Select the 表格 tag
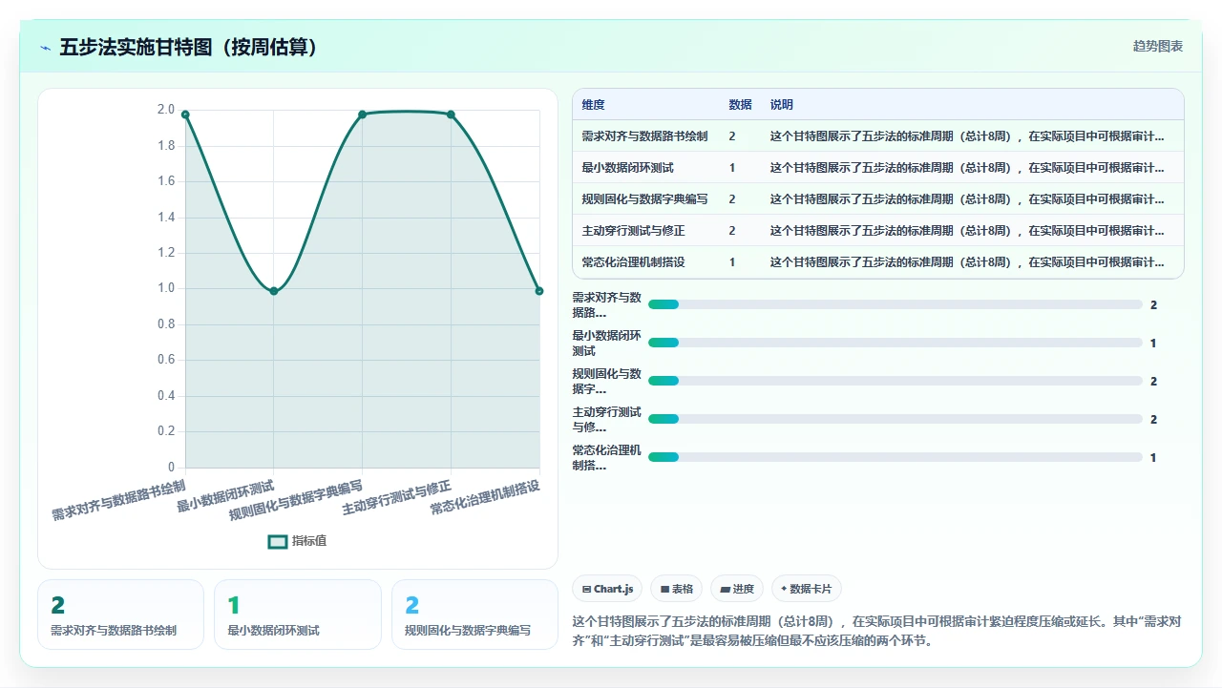This screenshot has height=688, width=1222. pyautogui.click(x=677, y=589)
